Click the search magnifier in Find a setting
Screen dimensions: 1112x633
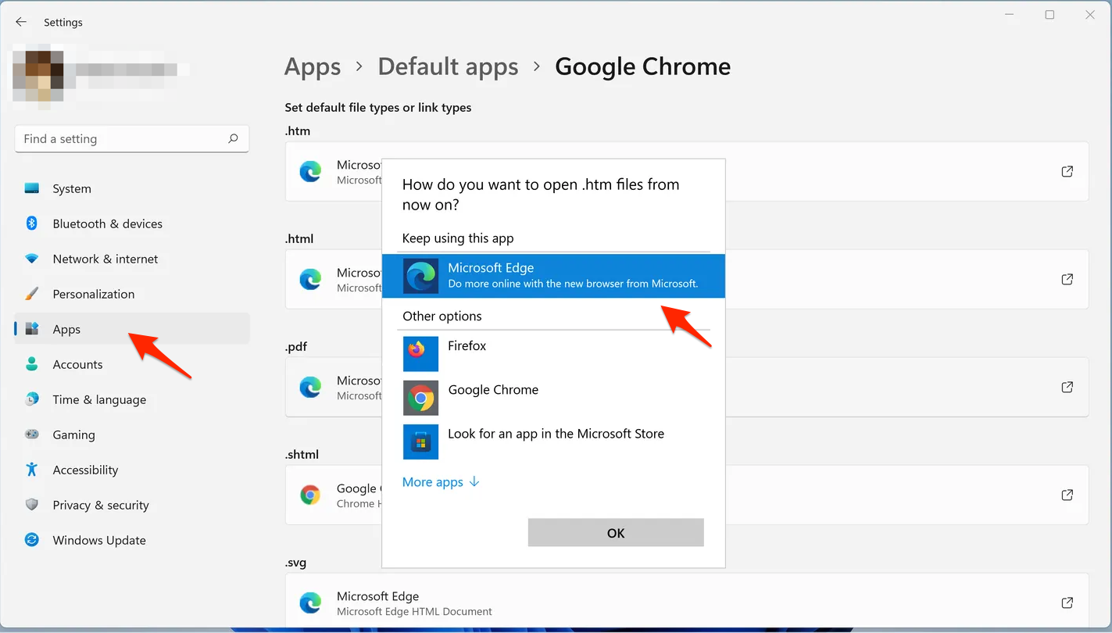[x=233, y=138]
